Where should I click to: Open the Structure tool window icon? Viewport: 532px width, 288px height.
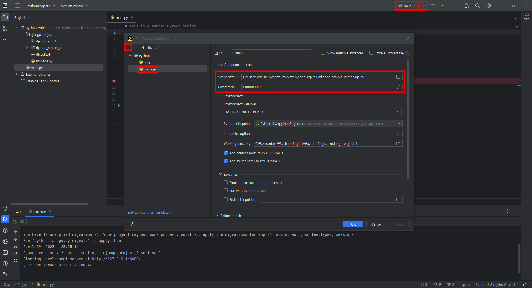coord(5,28)
